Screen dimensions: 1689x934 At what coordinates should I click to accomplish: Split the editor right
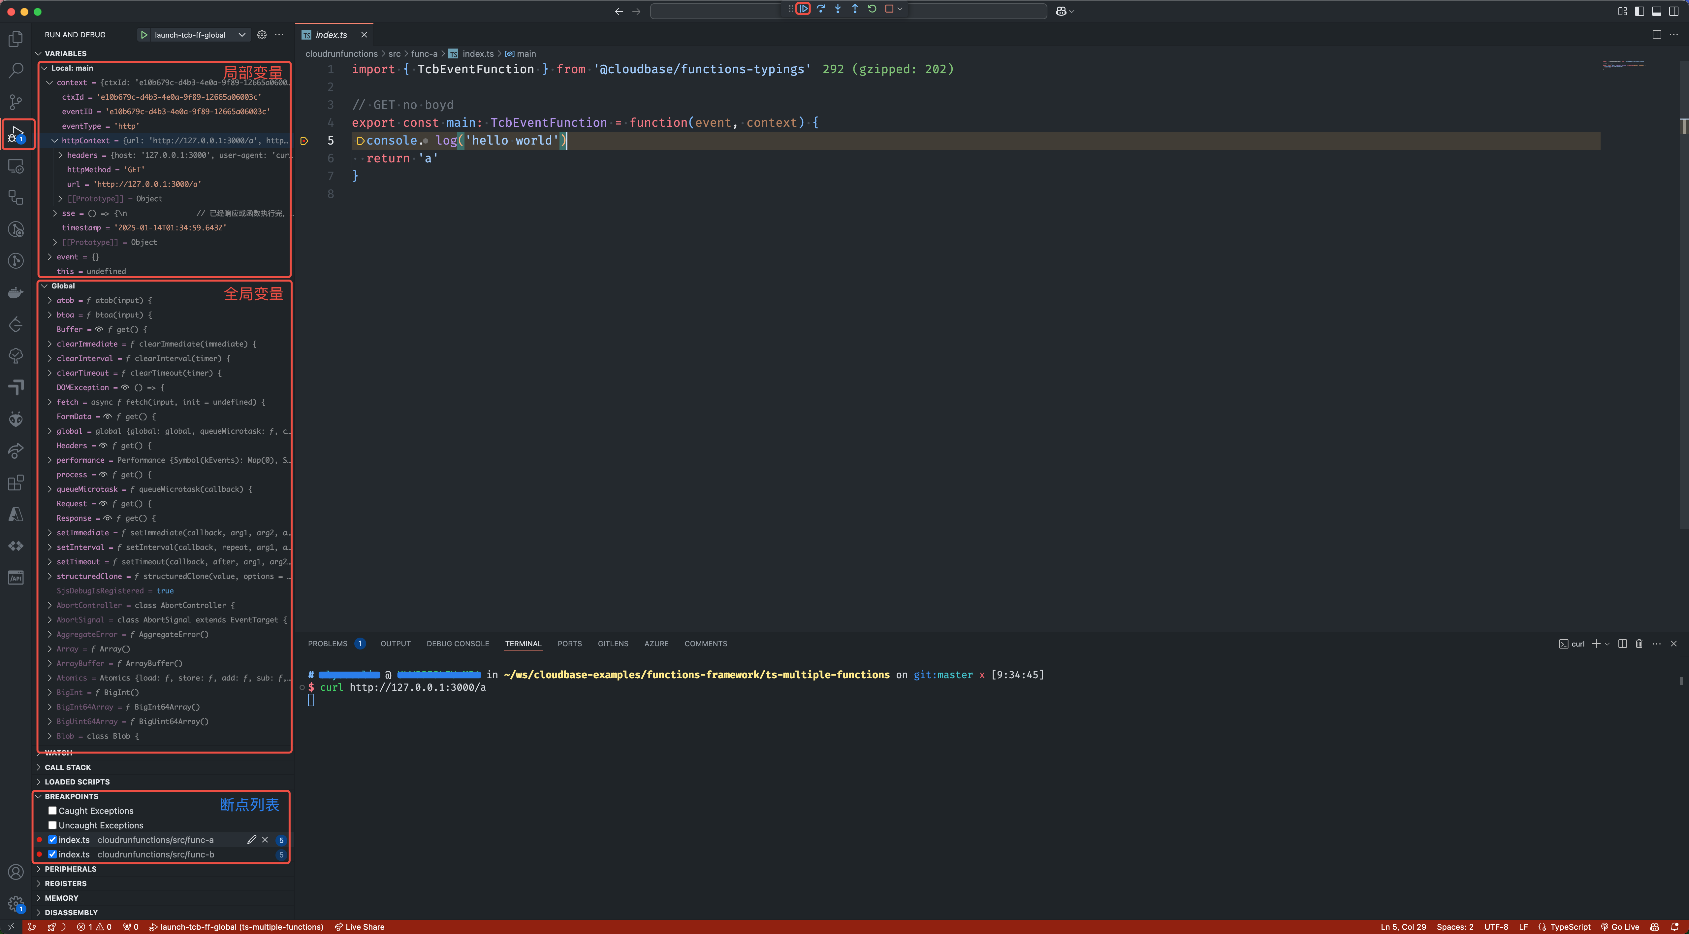point(1657,35)
